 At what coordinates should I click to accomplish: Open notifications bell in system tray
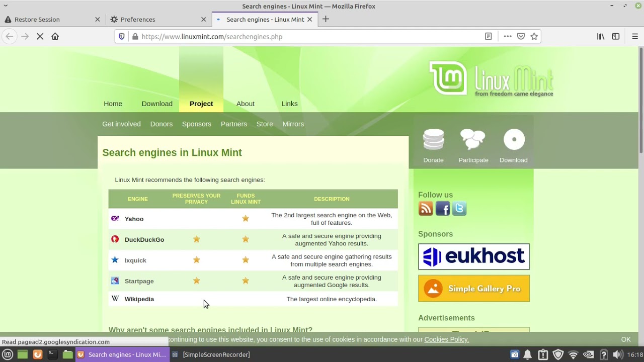[x=528, y=354]
